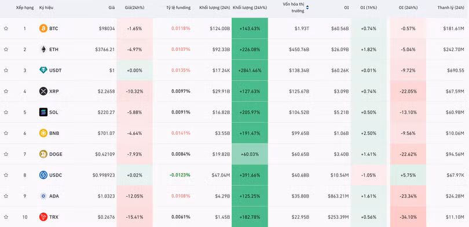Viewport: 469px width, 227px height.
Task: Select USDC OI 24h change +5.75%
Action: (408, 175)
